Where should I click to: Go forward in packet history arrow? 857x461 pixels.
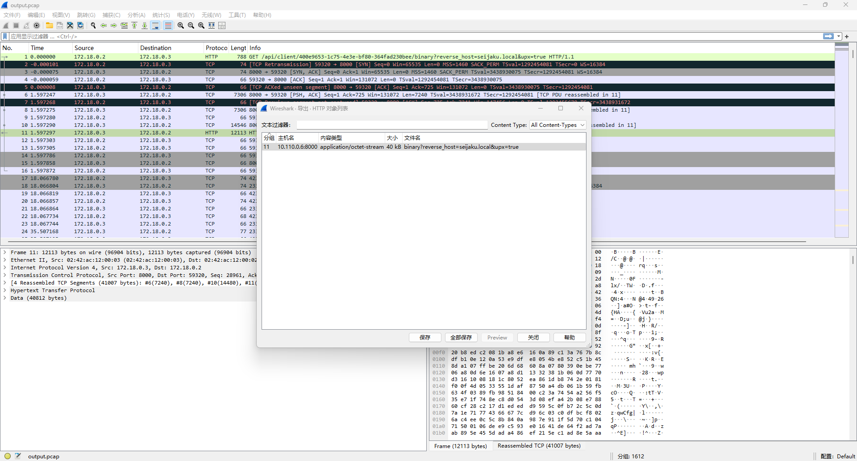click(x=114, y=25)
